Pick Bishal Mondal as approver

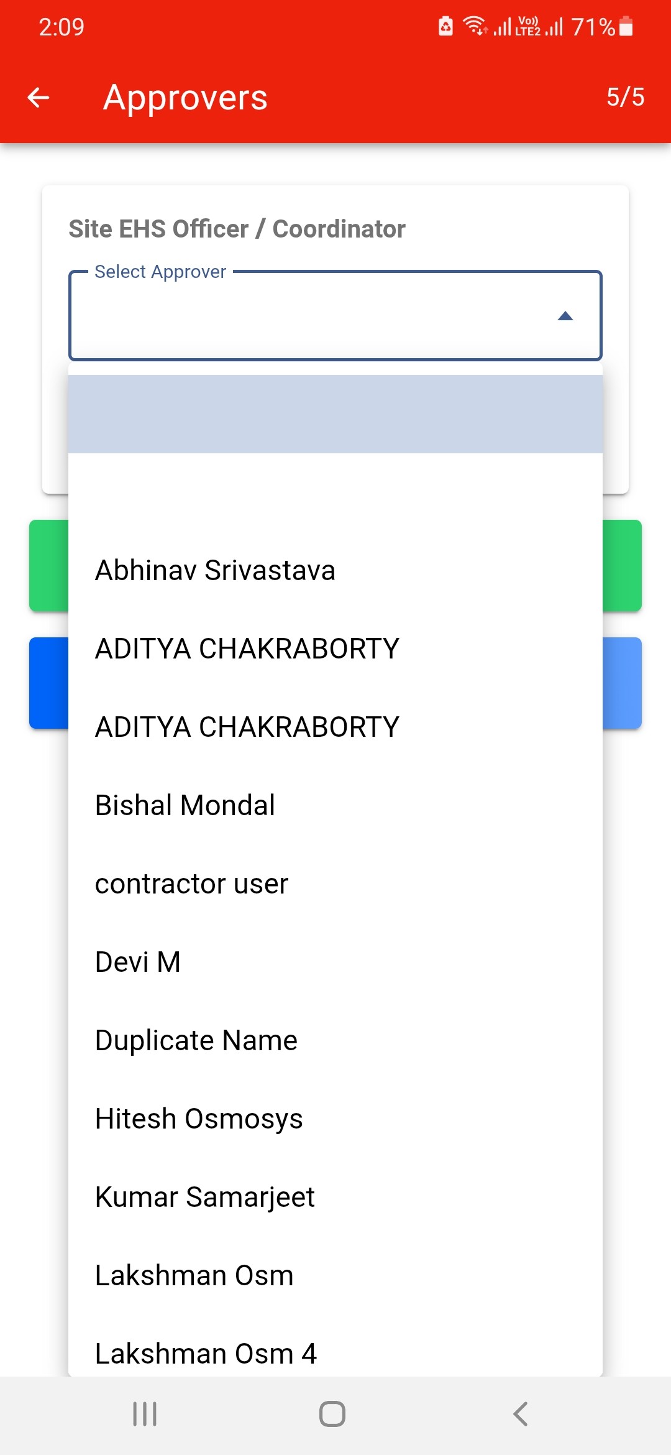coord(185,805)
